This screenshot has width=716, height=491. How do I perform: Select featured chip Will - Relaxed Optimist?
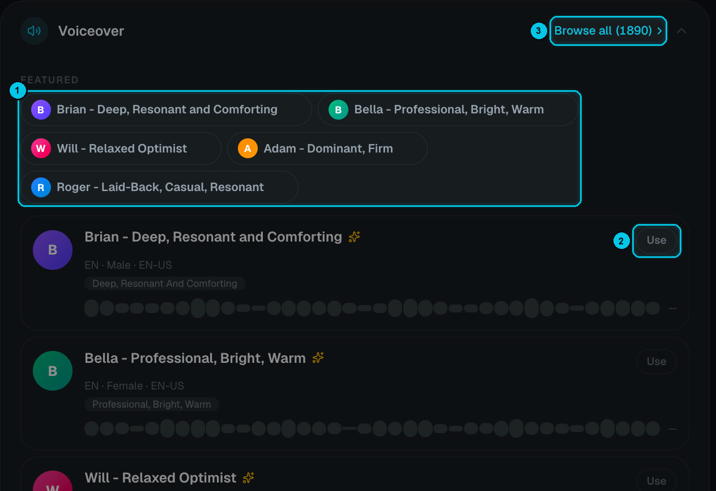point(121,149)
